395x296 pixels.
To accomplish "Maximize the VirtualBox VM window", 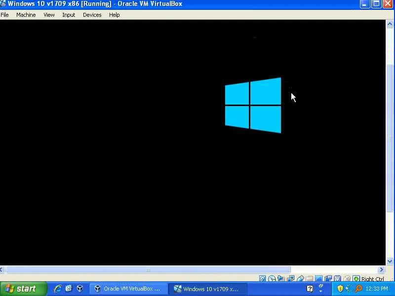I will click(x=376, y=4).
